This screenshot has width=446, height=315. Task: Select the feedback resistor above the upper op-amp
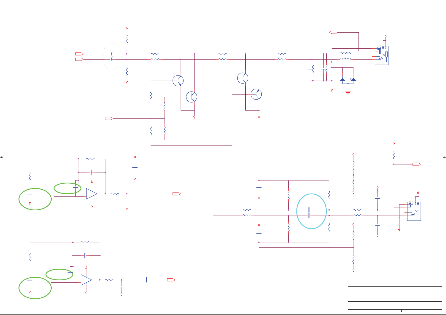[x=90, y=159]
